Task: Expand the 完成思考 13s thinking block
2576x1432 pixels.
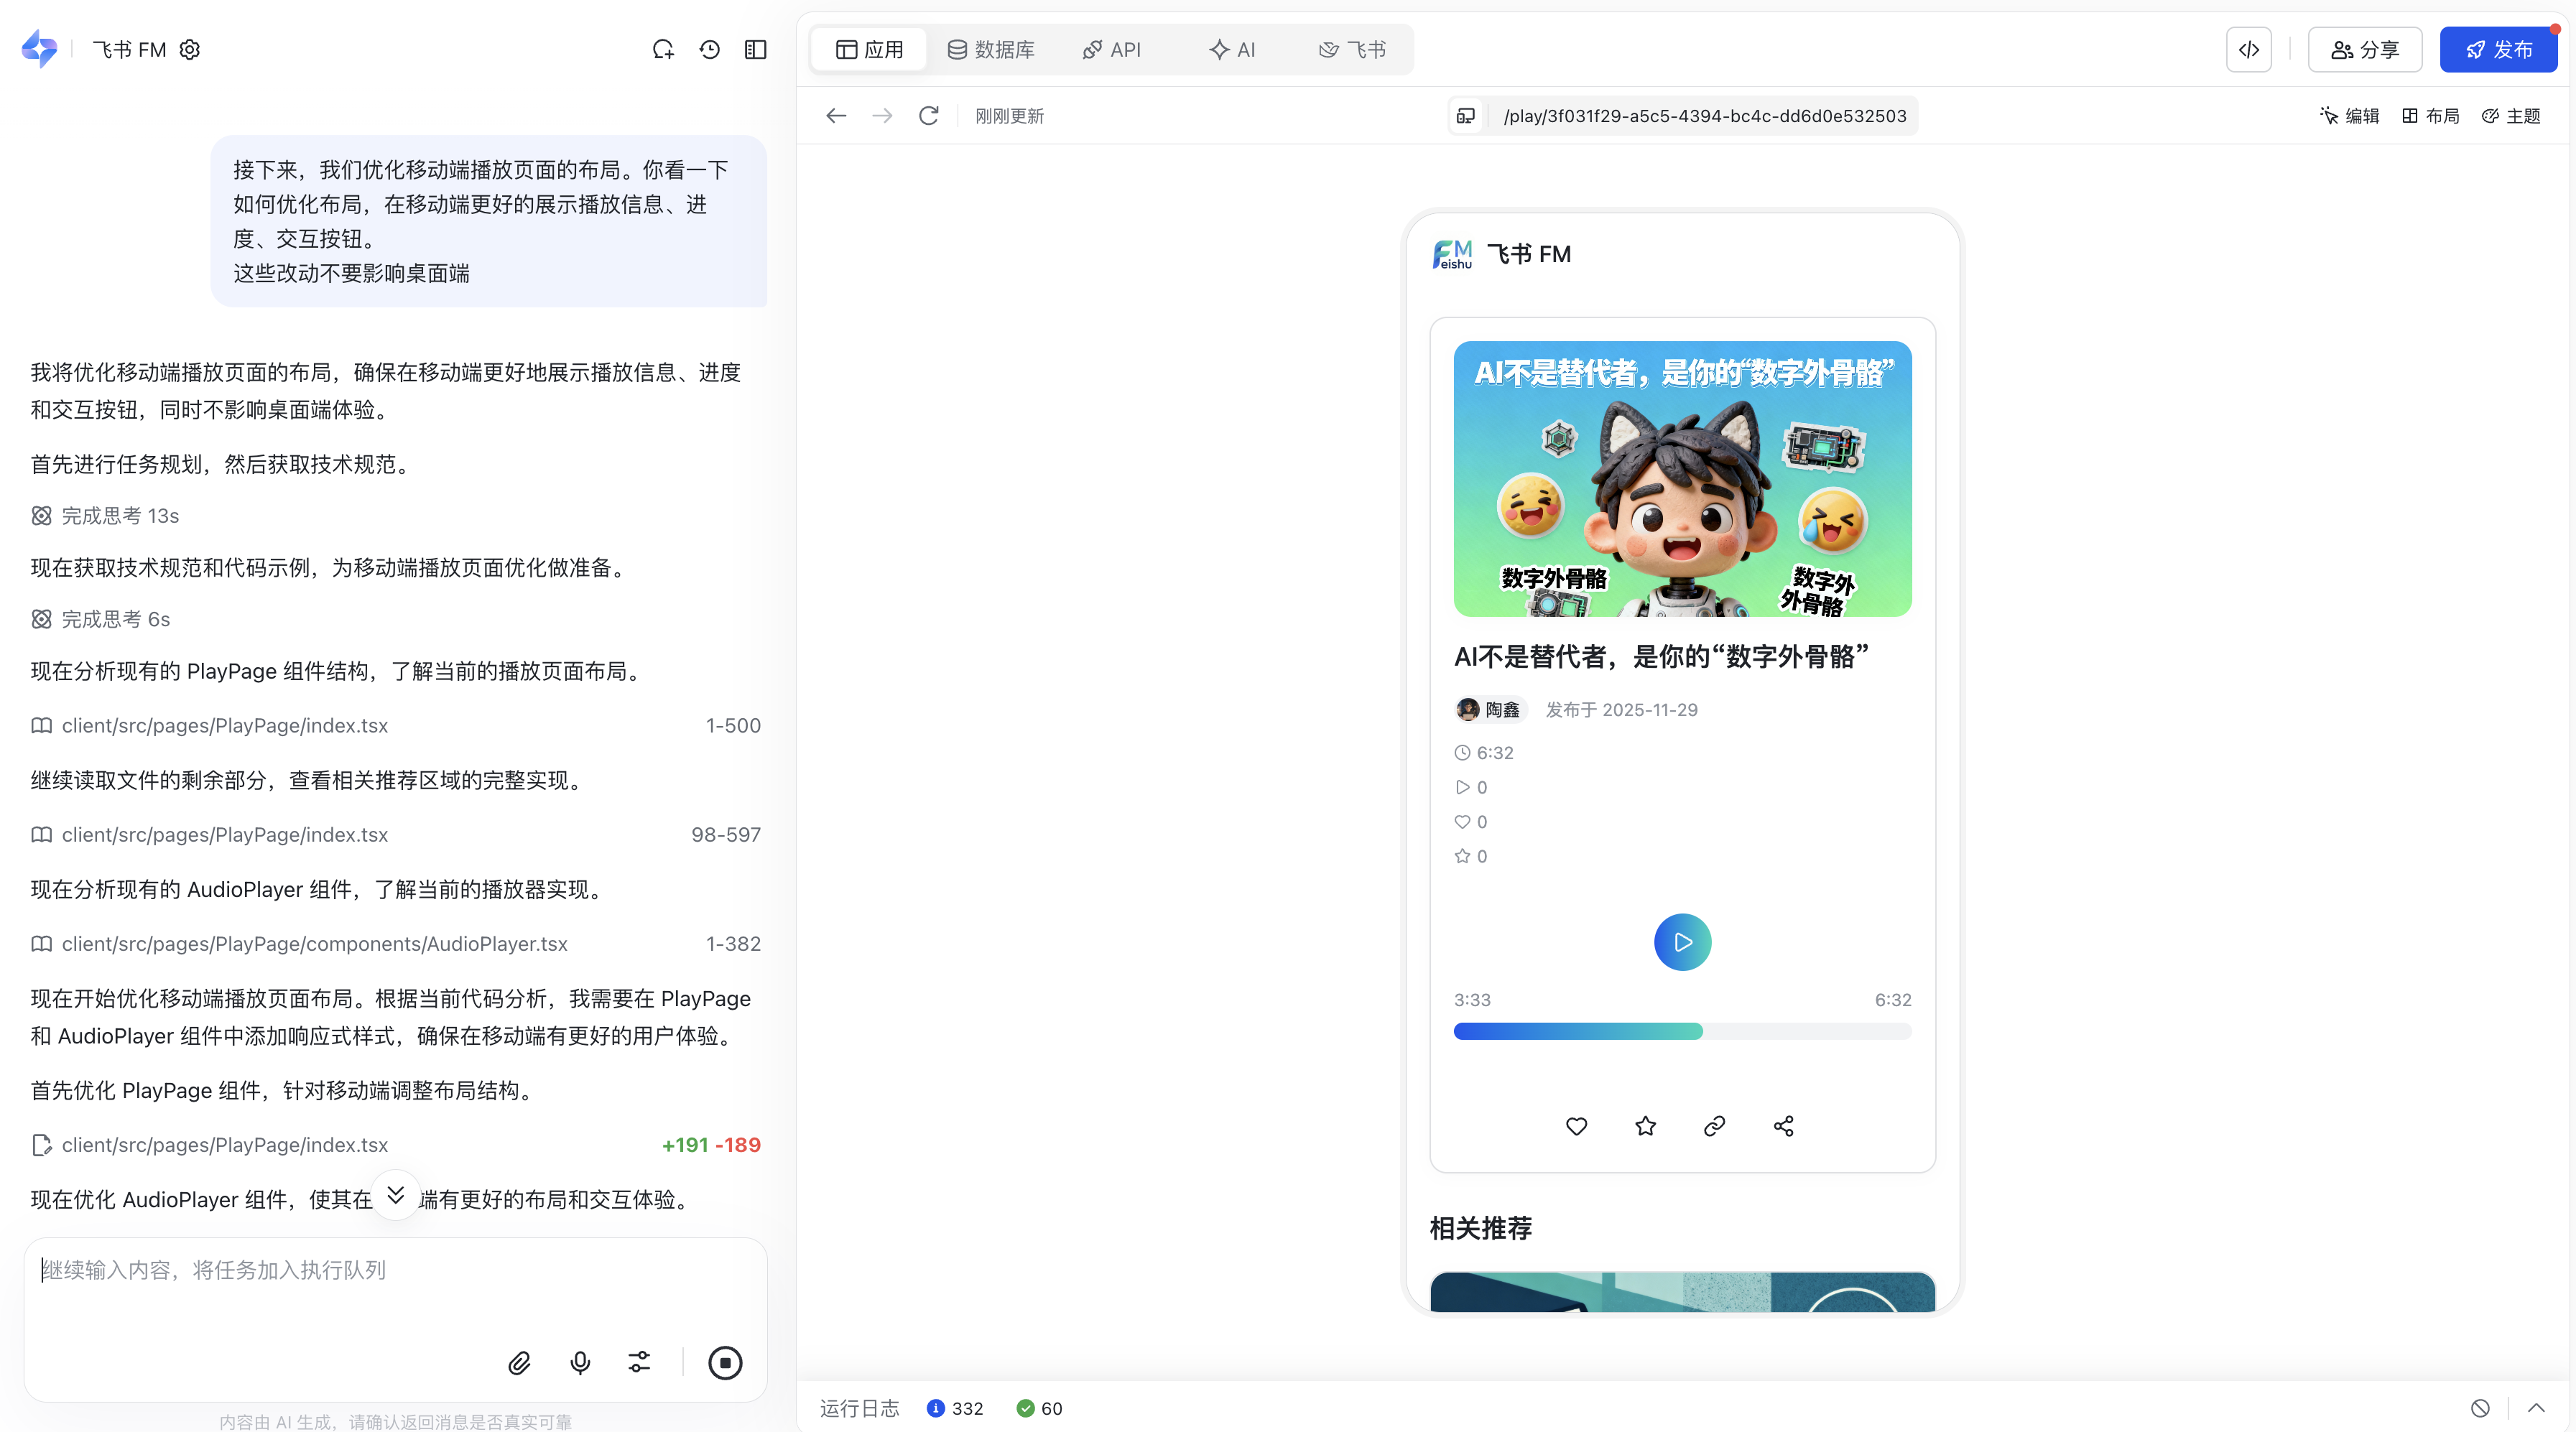Action: 120,516
